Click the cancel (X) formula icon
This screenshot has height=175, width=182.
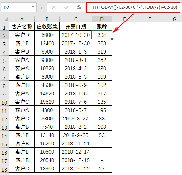pos(54,7)
